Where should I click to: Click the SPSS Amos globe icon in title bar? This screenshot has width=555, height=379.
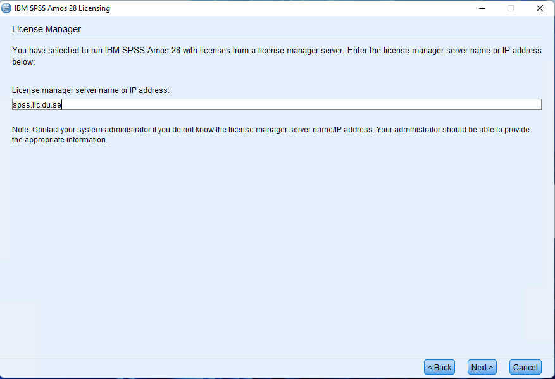(x=8, y=8)
